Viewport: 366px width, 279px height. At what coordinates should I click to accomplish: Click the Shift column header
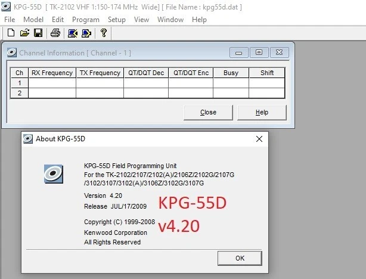[x=267, y=73]
